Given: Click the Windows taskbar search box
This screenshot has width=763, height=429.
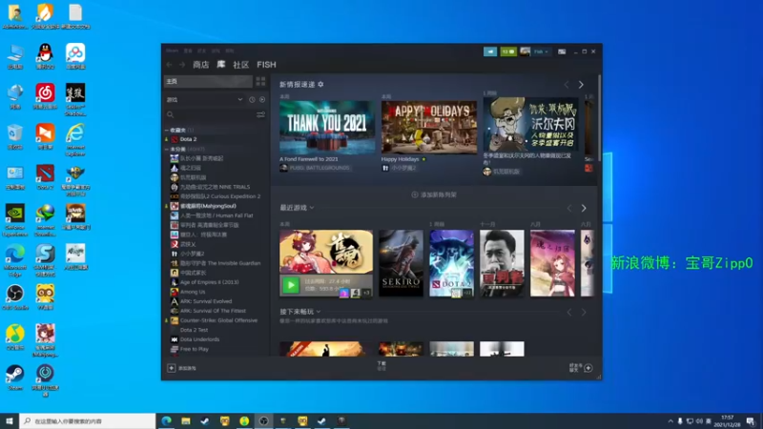Looking at the screenshot, I should tap(88, 420).
